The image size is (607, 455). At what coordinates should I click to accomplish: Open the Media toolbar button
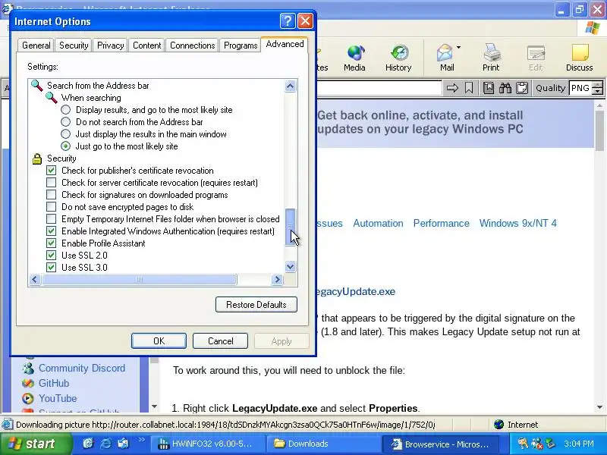click(x=354, y=58)
